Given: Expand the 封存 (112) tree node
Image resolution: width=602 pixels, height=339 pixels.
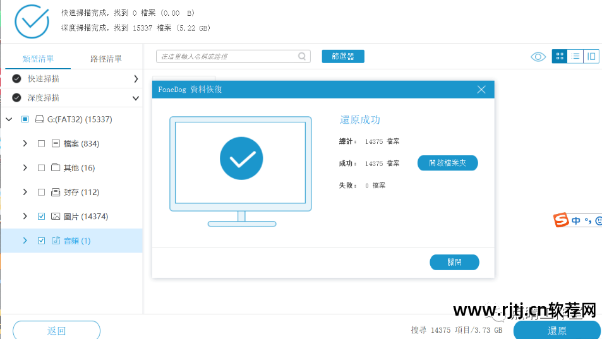Looking at the screenshot, I should (25, 192).
